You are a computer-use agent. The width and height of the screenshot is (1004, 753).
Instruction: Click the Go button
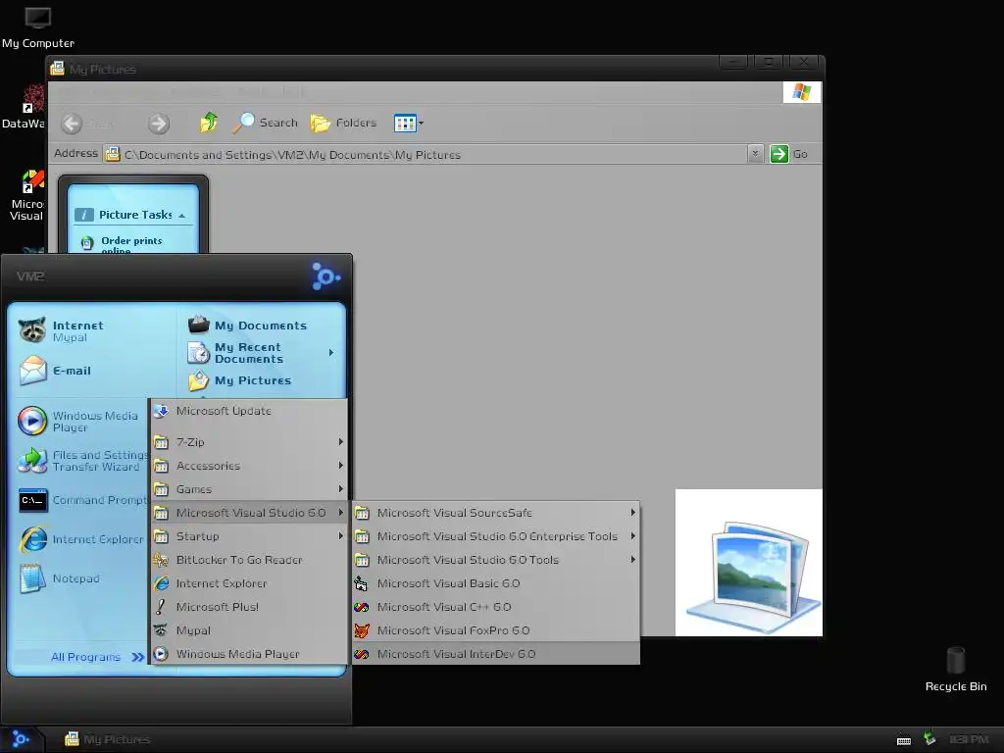coord(789,154)
